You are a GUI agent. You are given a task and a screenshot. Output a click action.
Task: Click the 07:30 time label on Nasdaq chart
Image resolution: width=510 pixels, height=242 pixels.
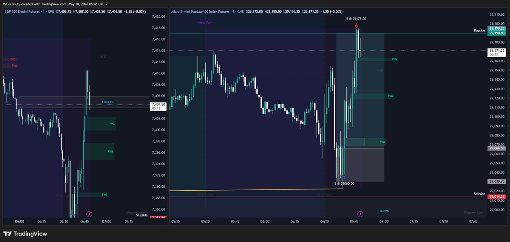(444, 221)
